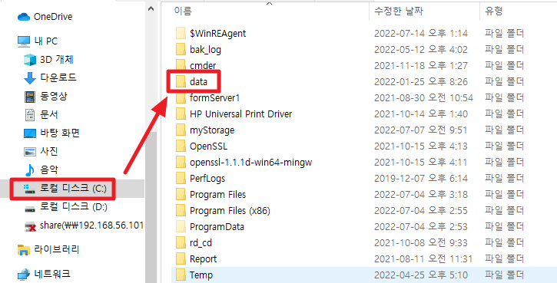Click the bak_log folder icon
The image size is (557, 283).
[x=181, y=49]
